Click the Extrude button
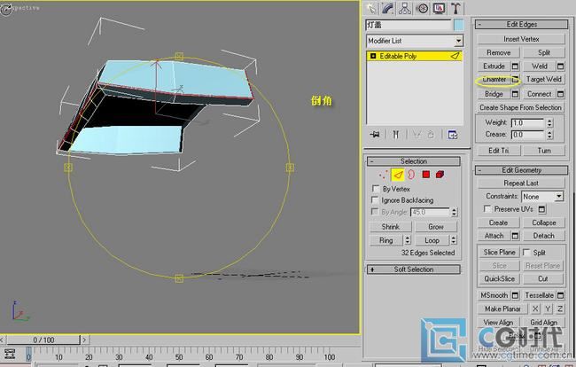Viewport: 576px width, 367px height. click(x=494, y=66)
